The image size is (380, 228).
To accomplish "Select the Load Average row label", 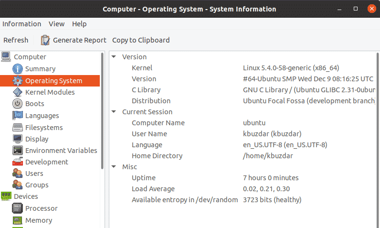I will click(x=153, y=189).
